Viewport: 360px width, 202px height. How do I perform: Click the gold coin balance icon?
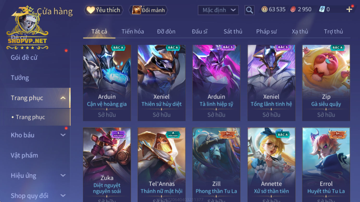[264, 9]
